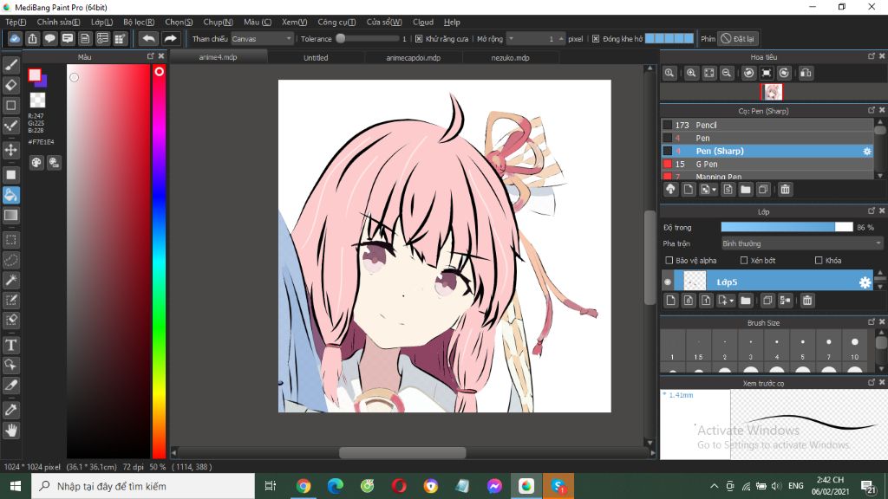Select the Brush tool in left toolbar

[x=10, y=65]
